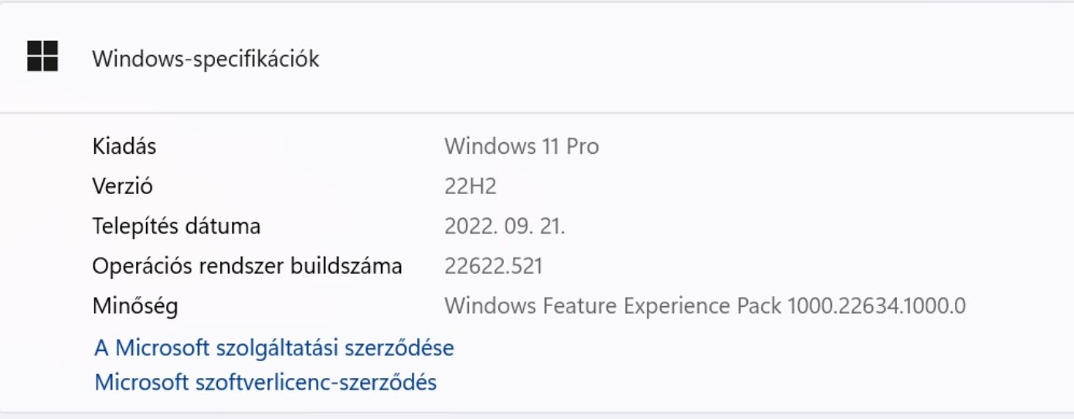Click the Windows Feature Experience Pack text
The height and width of the screenshot is (419, 1074).
(613, 307)
